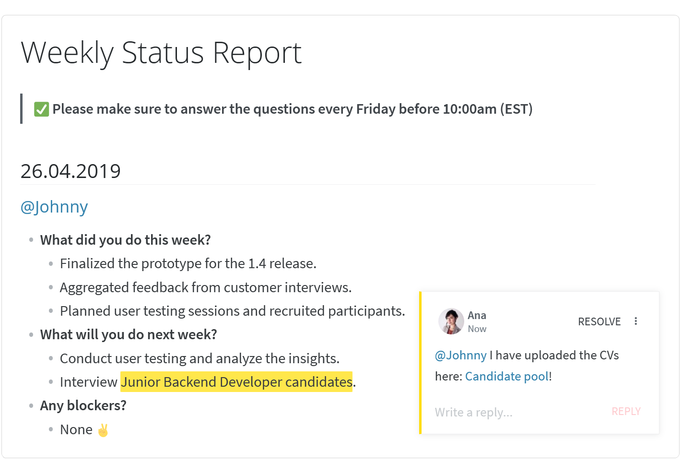The image size is (681, 475).
Task: Click 'Conduct user testing and analyze' line
Action: coord(200,358)
